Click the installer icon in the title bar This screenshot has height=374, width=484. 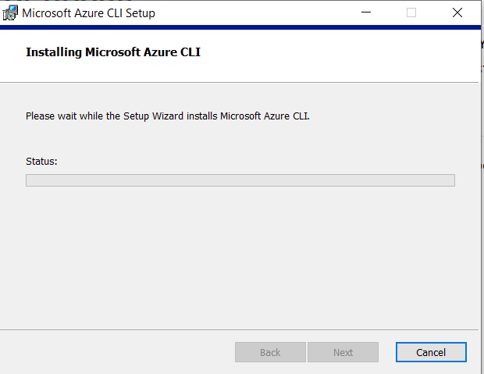10,13
